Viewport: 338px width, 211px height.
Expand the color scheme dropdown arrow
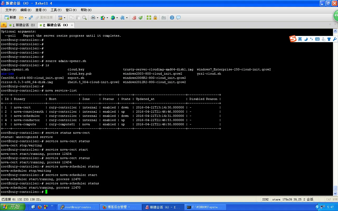coord(107,18)
